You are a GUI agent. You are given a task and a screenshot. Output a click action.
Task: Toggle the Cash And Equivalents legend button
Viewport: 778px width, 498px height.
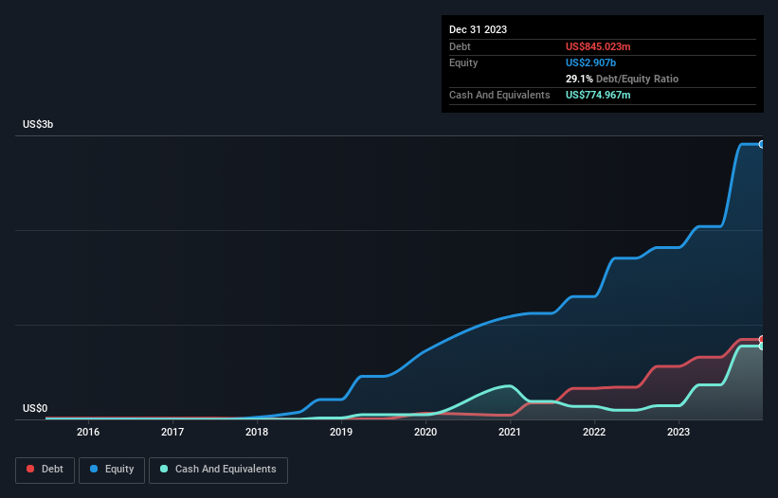218,470
